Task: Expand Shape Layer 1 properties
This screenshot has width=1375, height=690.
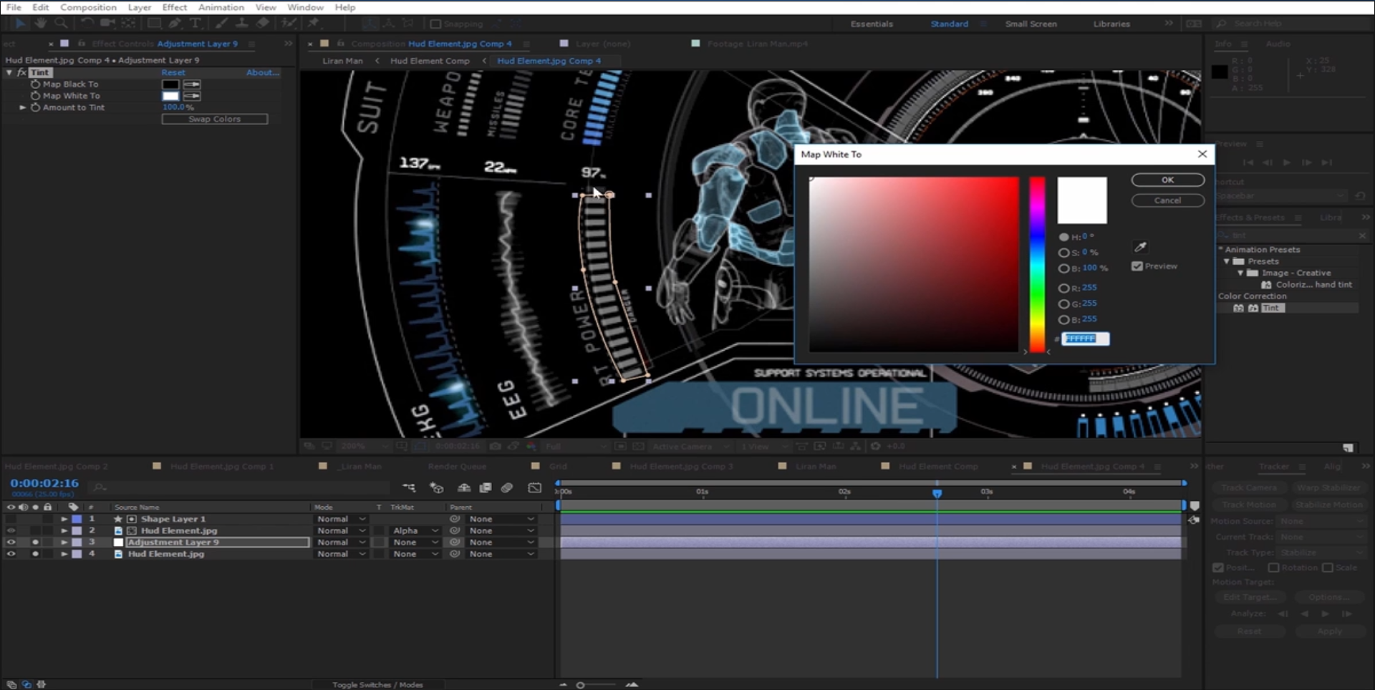Action: pos(64,519)
